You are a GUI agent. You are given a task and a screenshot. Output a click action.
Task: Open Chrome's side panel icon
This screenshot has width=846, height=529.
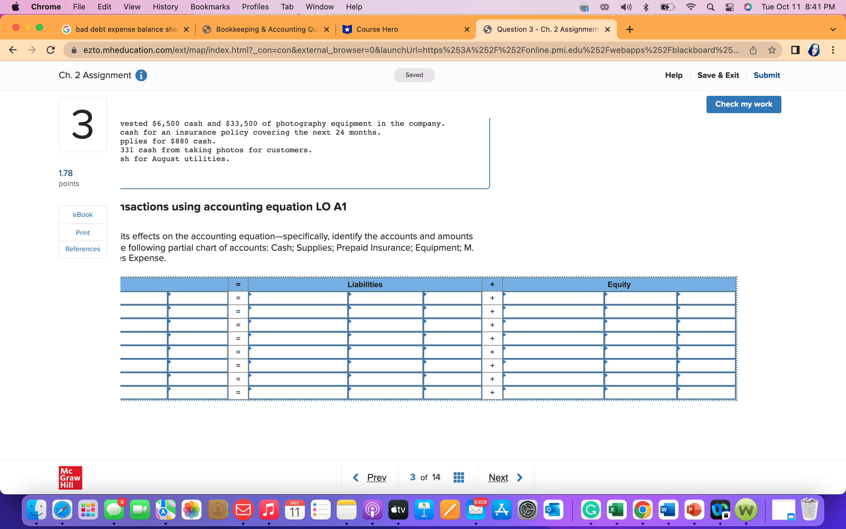(x=795, y=50)
